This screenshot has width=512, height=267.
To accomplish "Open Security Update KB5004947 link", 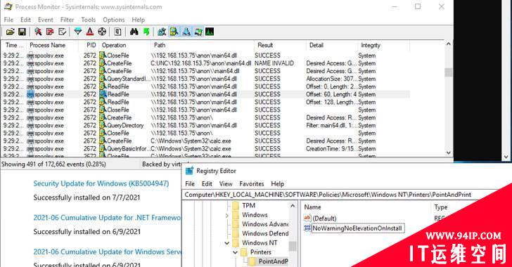I will click(x=101, y=183).
